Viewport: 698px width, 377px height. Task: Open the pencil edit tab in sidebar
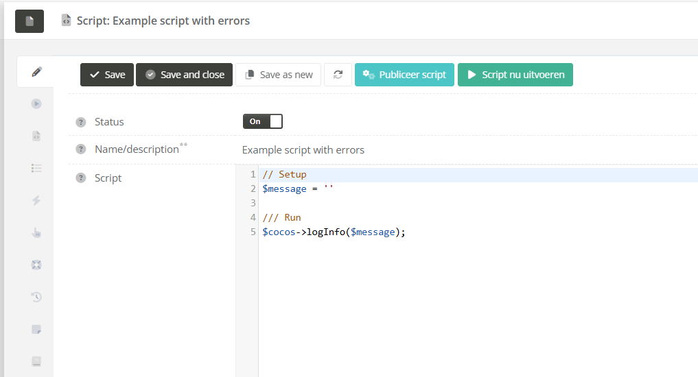36,72
